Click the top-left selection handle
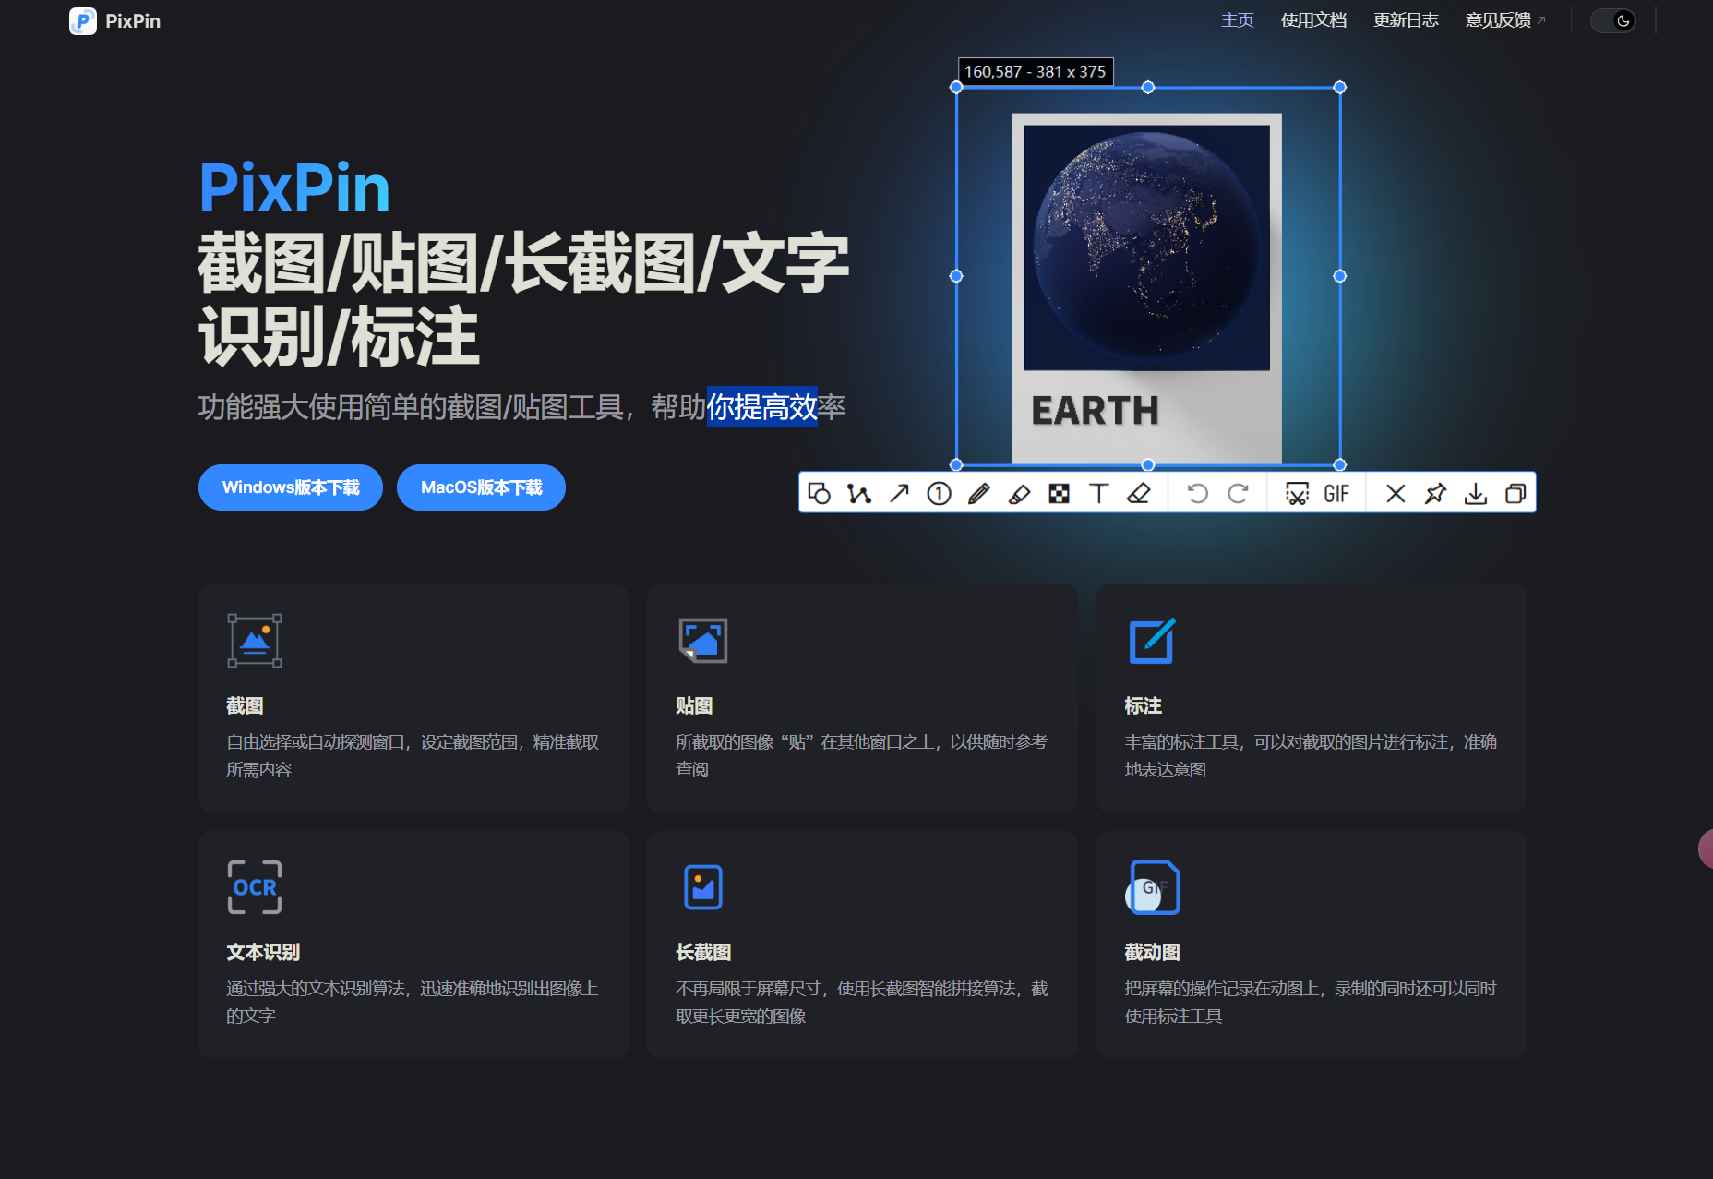This screenshot has width=1713, height=1179. click(x=956, y=87)
